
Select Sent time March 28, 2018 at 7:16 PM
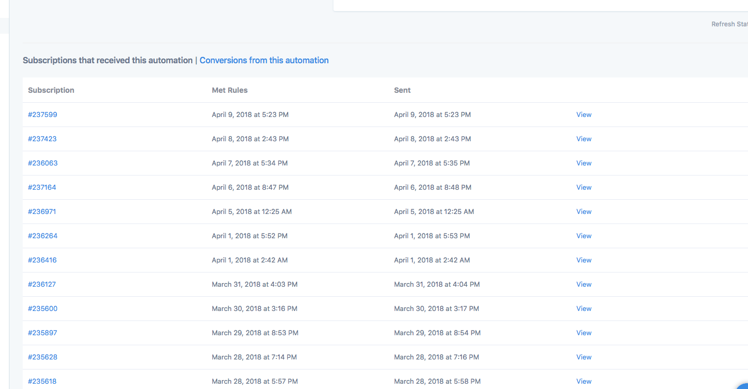click(x=437, y=357)
